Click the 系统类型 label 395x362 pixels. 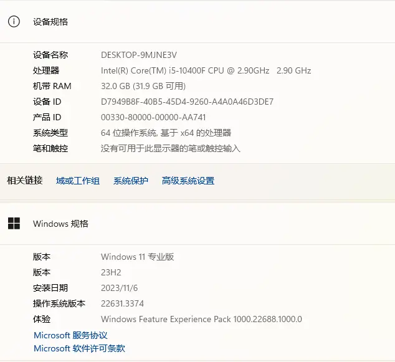pos(50,133)
